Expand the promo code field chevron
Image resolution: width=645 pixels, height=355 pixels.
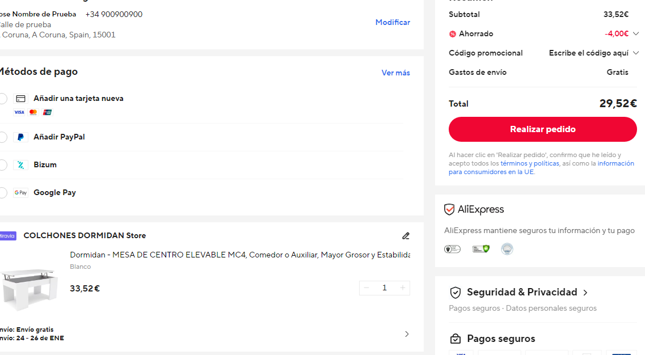tap(635, 53)
